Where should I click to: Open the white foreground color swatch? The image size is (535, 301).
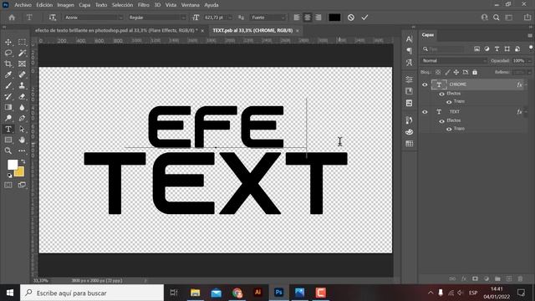[13, 165]
